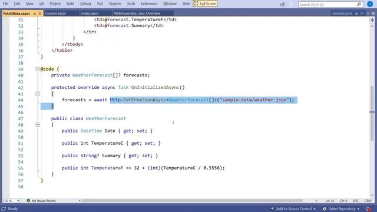Click forecasts field on line 40
The image size is (377, 212).
coord(135,75)
